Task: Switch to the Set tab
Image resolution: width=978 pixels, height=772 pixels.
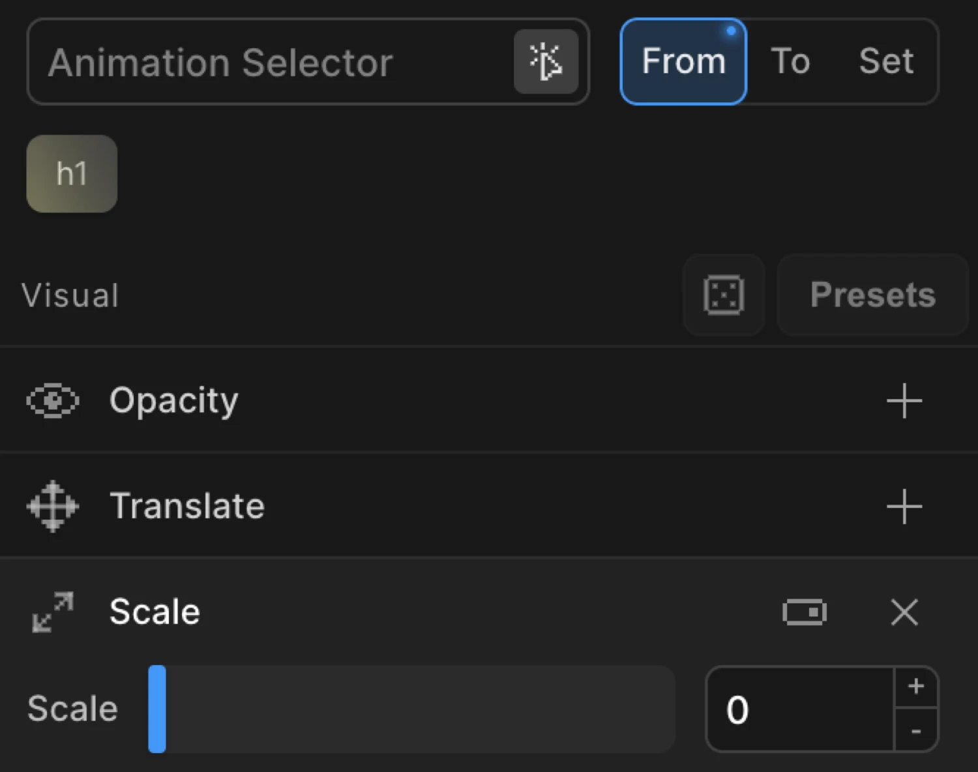Action: coord(885,62)
